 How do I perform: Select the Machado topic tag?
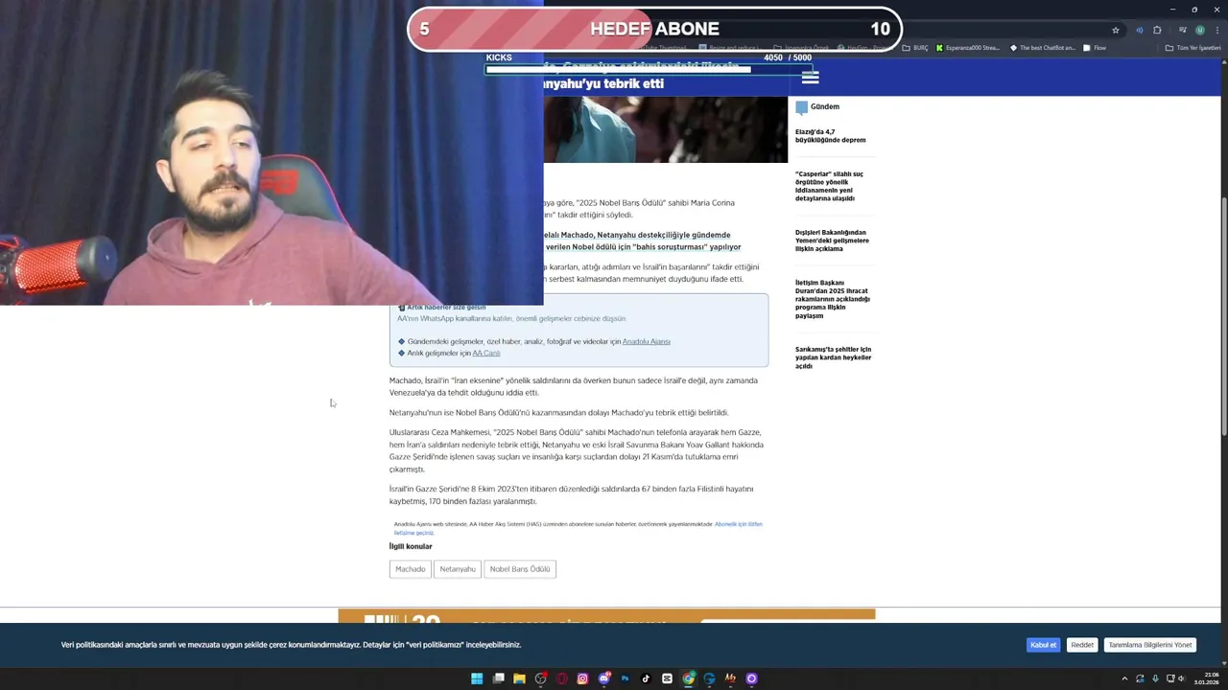[x=410, y=569]
